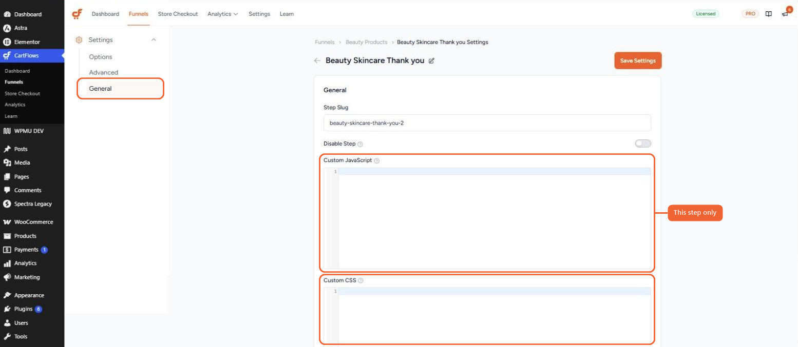
Task: Open the CartFlows Funnels submenu link
Action: point(14,82)
